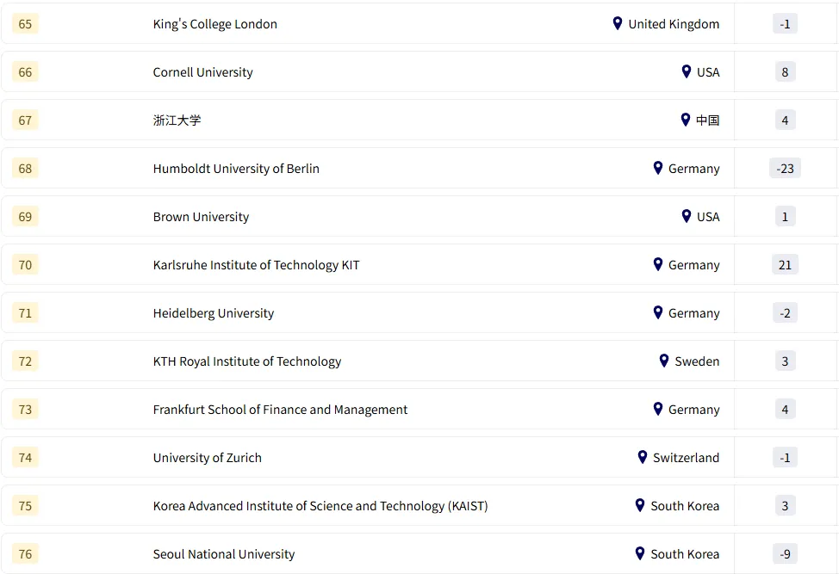The width and height of the screenshot is (839, 574).
Task: Select Heidelberg University name
Action: tap(214, 313)
